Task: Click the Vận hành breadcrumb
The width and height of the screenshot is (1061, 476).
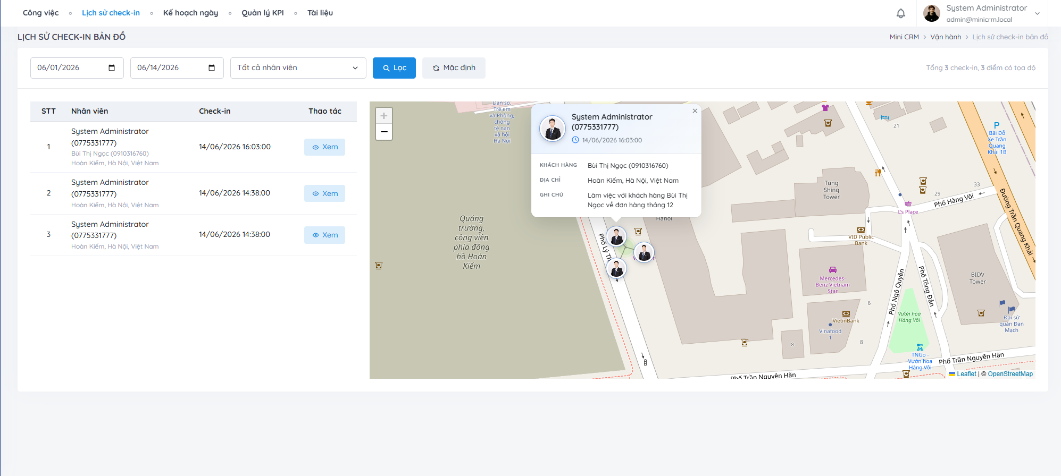Action: tap(946, 37)
